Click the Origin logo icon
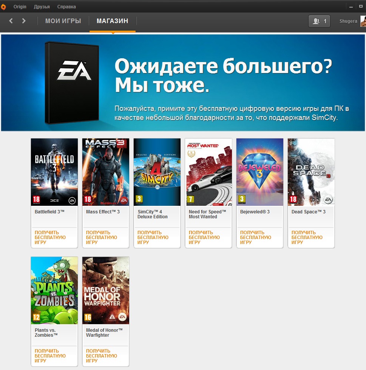366x370 pixels. pos(3,7)
